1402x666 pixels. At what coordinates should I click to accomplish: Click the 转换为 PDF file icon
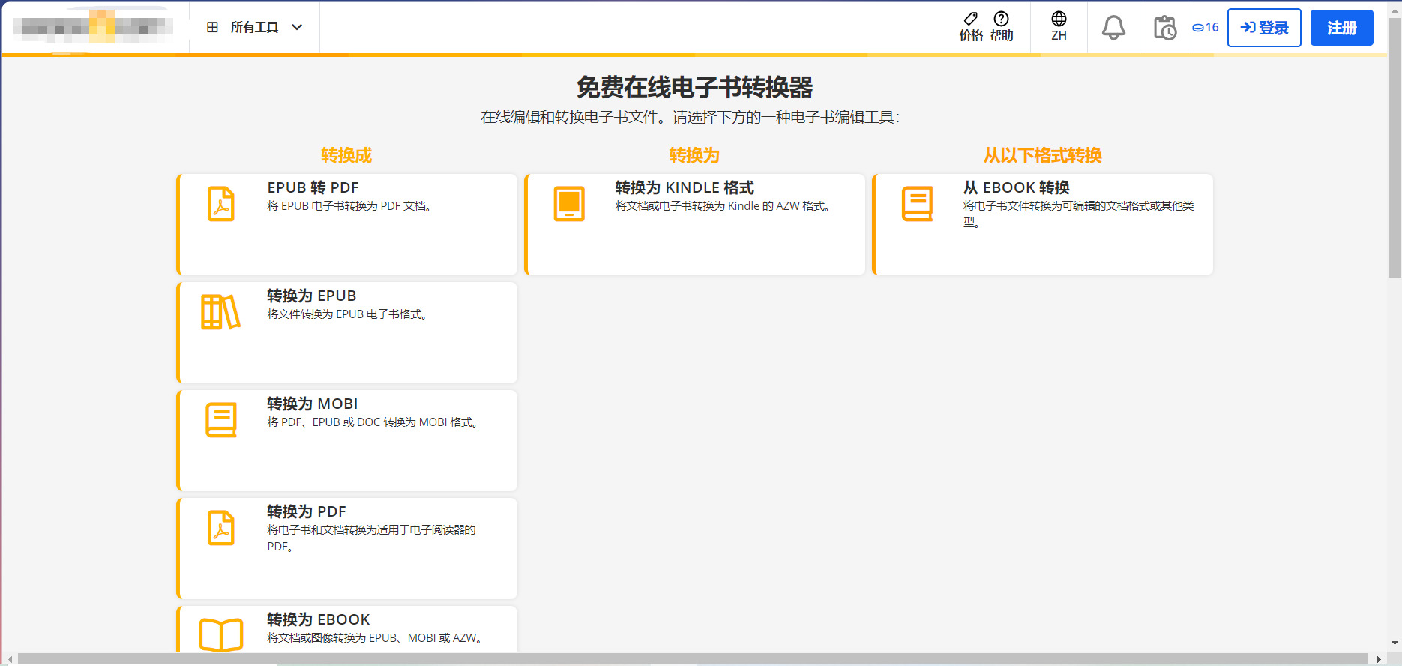pos(220,528)
